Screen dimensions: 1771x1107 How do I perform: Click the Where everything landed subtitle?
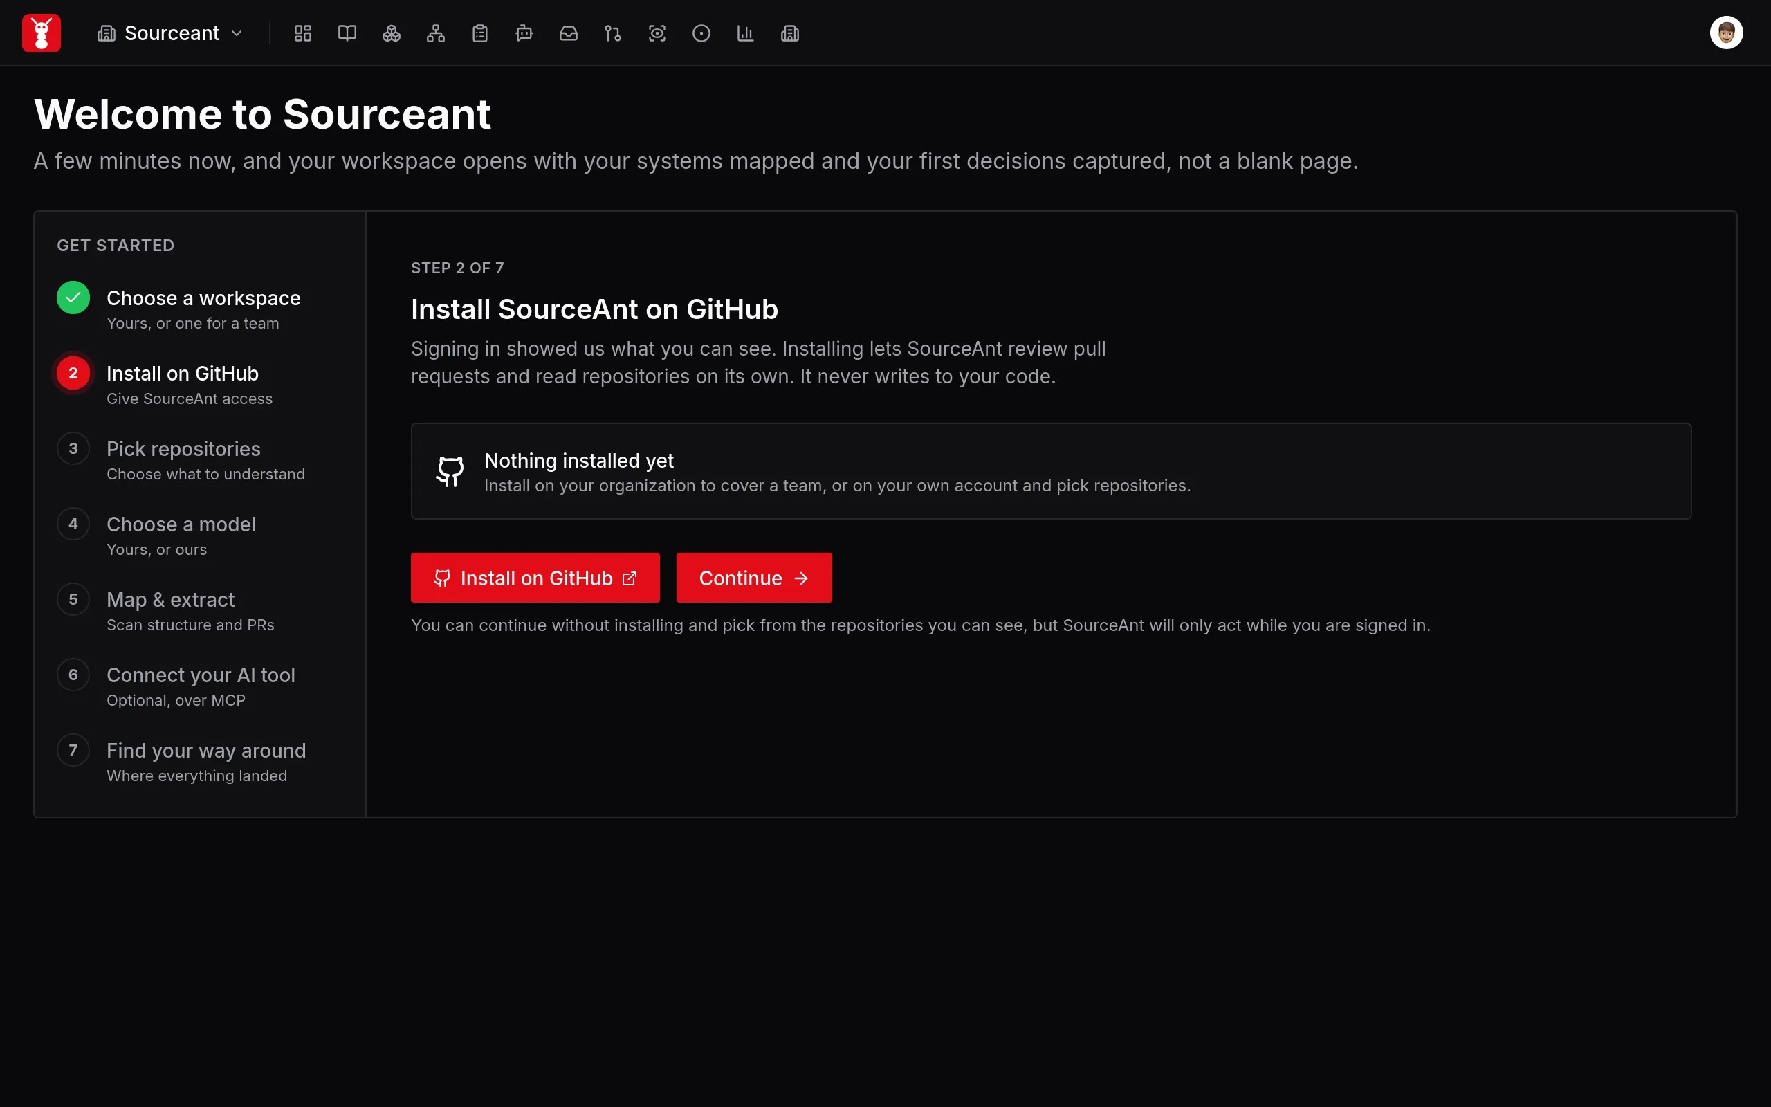197,776
